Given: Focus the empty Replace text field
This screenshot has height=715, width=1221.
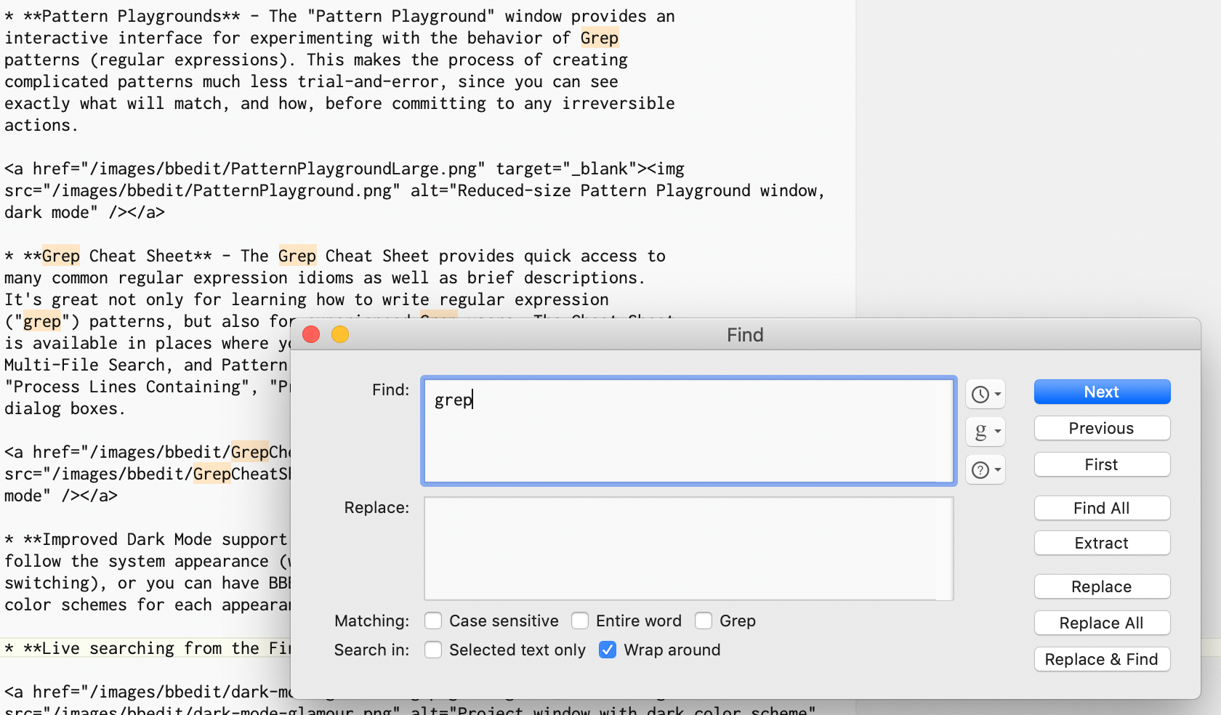Looking at the screenshot, I should coord(688,549).
